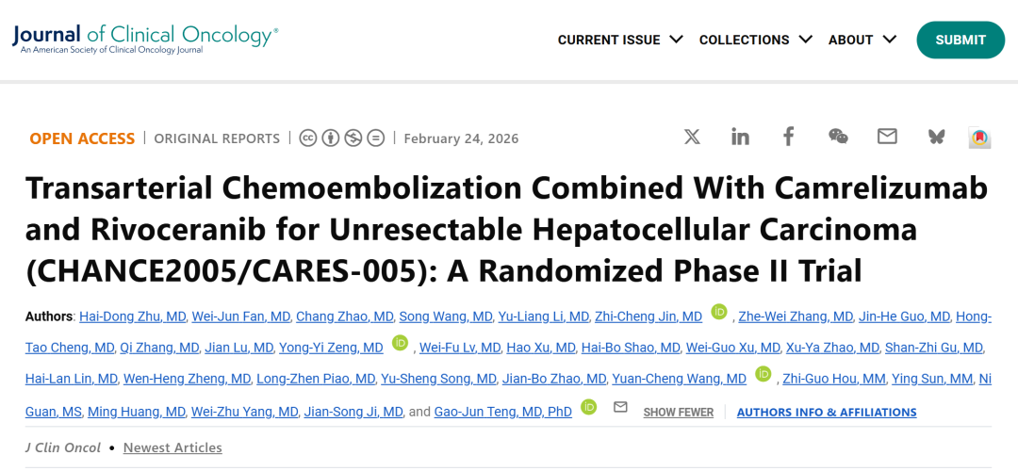The height and width of the screenshot is (471, 1018).
Task: Collapse author list with Show Fewer
Action: coord(678,413)
